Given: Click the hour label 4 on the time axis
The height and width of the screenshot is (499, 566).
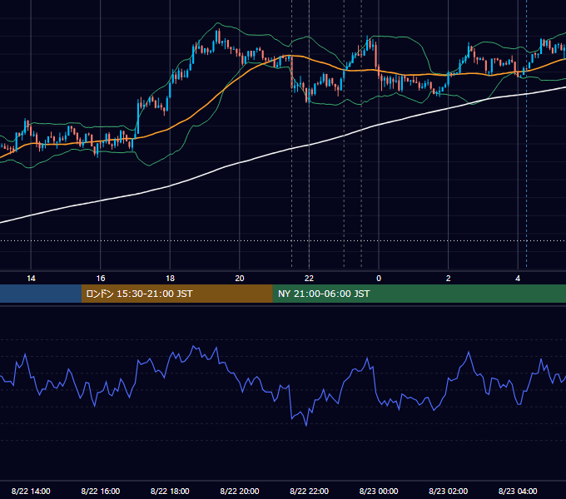Looking at the screenshot, I should tap(518, 279).
